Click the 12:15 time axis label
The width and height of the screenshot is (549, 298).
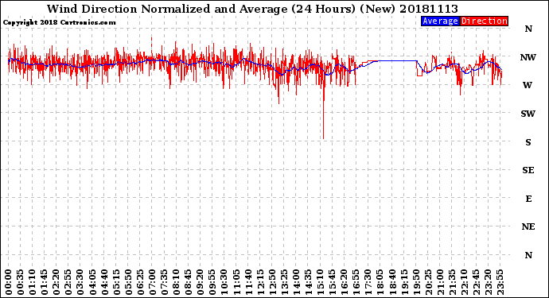tap(260, 282)
